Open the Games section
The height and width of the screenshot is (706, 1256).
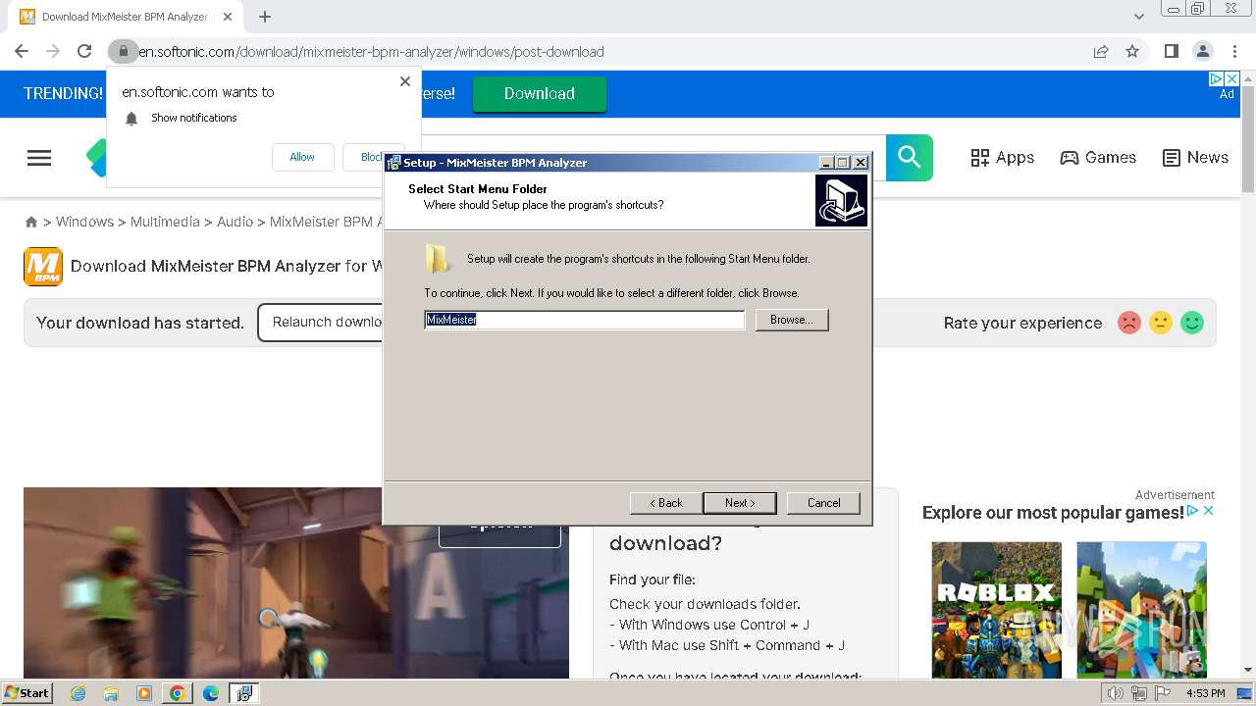click(1098, 158)
